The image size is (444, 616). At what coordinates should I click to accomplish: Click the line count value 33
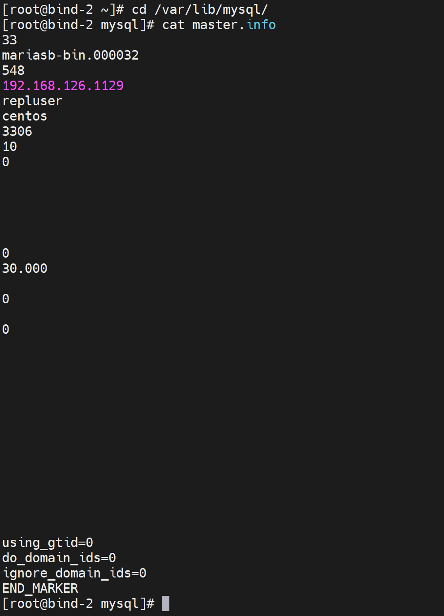tap(9, 40)
